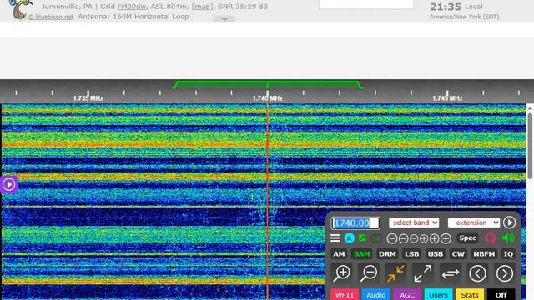Select LSB demodulation mode
Viewport: 534px width, 300px height.
tap(411, 253)
